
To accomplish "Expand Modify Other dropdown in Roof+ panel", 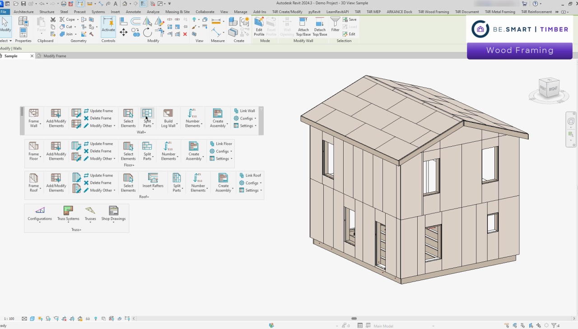I will [x=101, y=190].
